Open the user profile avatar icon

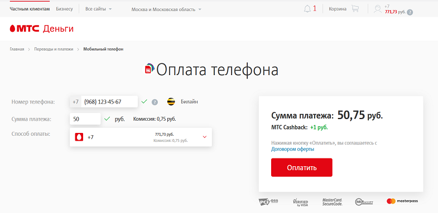point(378,9)
